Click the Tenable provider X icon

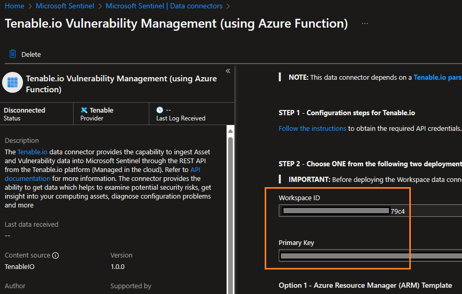(x=84, y=110)
